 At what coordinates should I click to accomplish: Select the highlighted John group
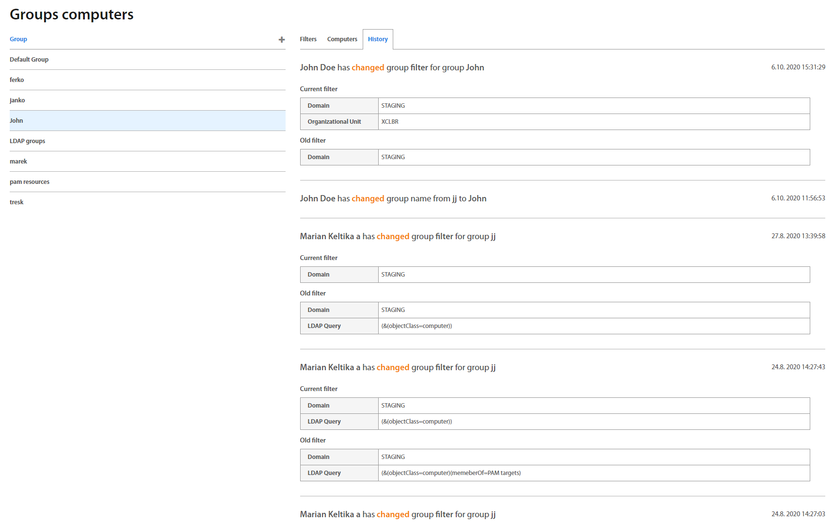[x=16, y=121]
